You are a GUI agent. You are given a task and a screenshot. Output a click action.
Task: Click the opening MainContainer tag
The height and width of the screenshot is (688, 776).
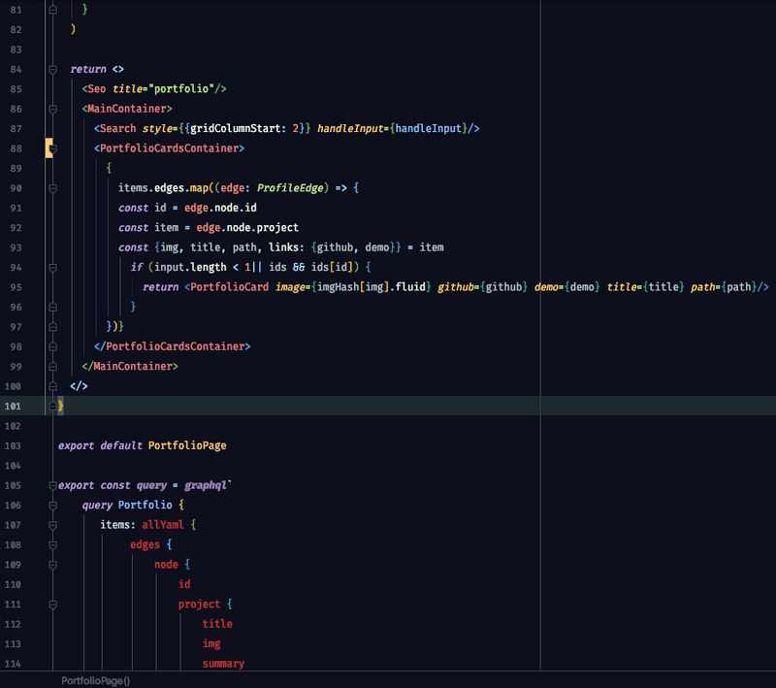[127, 109]
